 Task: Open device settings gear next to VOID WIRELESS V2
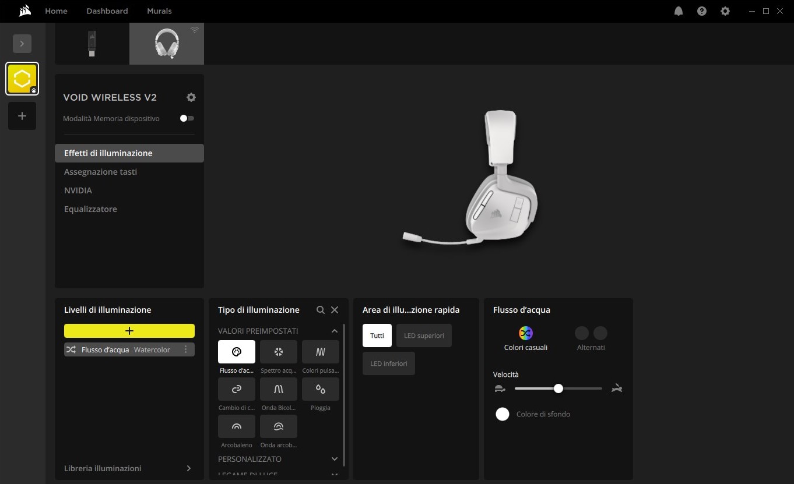(x=191, y=97)
